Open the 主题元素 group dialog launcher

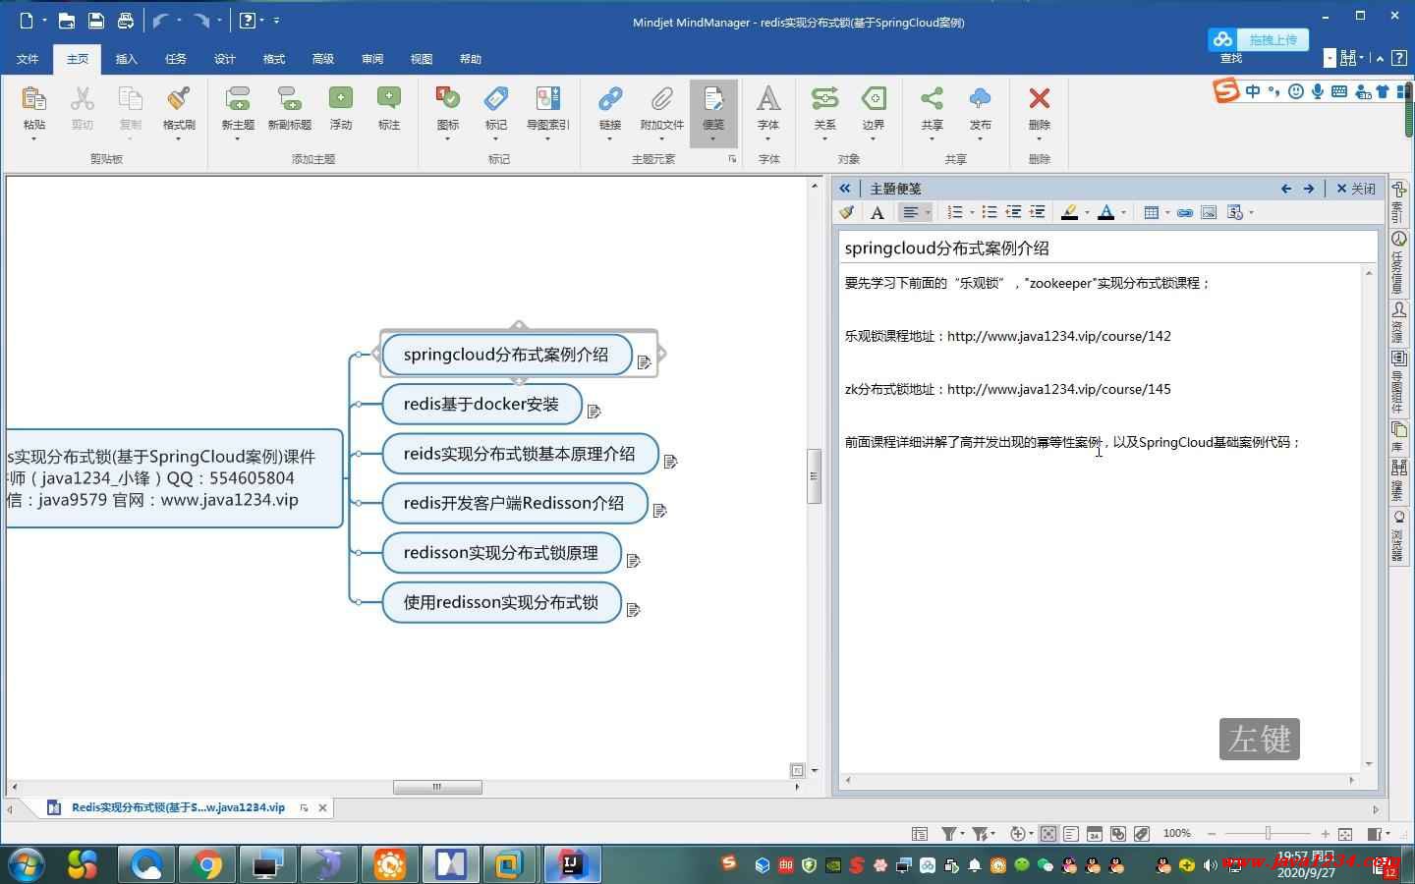(732, 158)
